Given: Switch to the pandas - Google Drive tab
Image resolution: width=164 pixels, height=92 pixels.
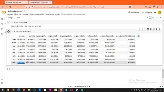Looking at the screenshot, I should (x=16, y=2).
